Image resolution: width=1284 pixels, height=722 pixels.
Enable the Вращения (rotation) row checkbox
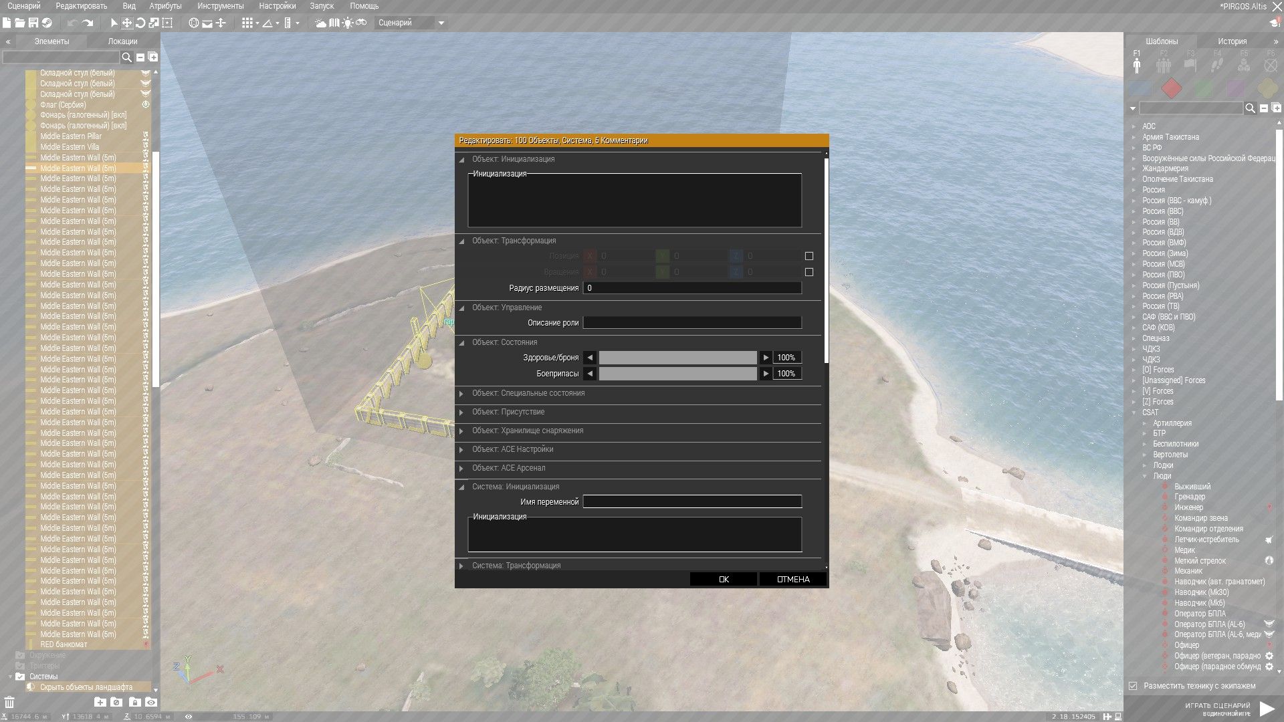809,272
